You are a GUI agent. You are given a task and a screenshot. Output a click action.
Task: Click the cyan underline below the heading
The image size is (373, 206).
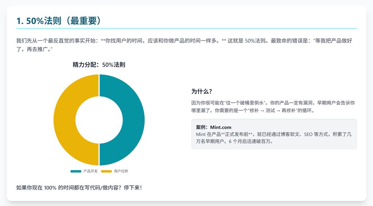pyautogui.click(x=186, y=28)
